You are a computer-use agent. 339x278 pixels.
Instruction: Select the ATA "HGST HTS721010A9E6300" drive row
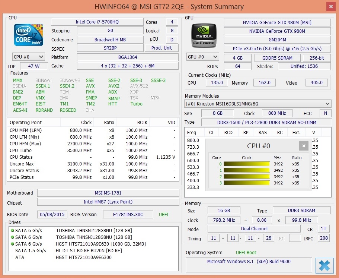point(93,258)
